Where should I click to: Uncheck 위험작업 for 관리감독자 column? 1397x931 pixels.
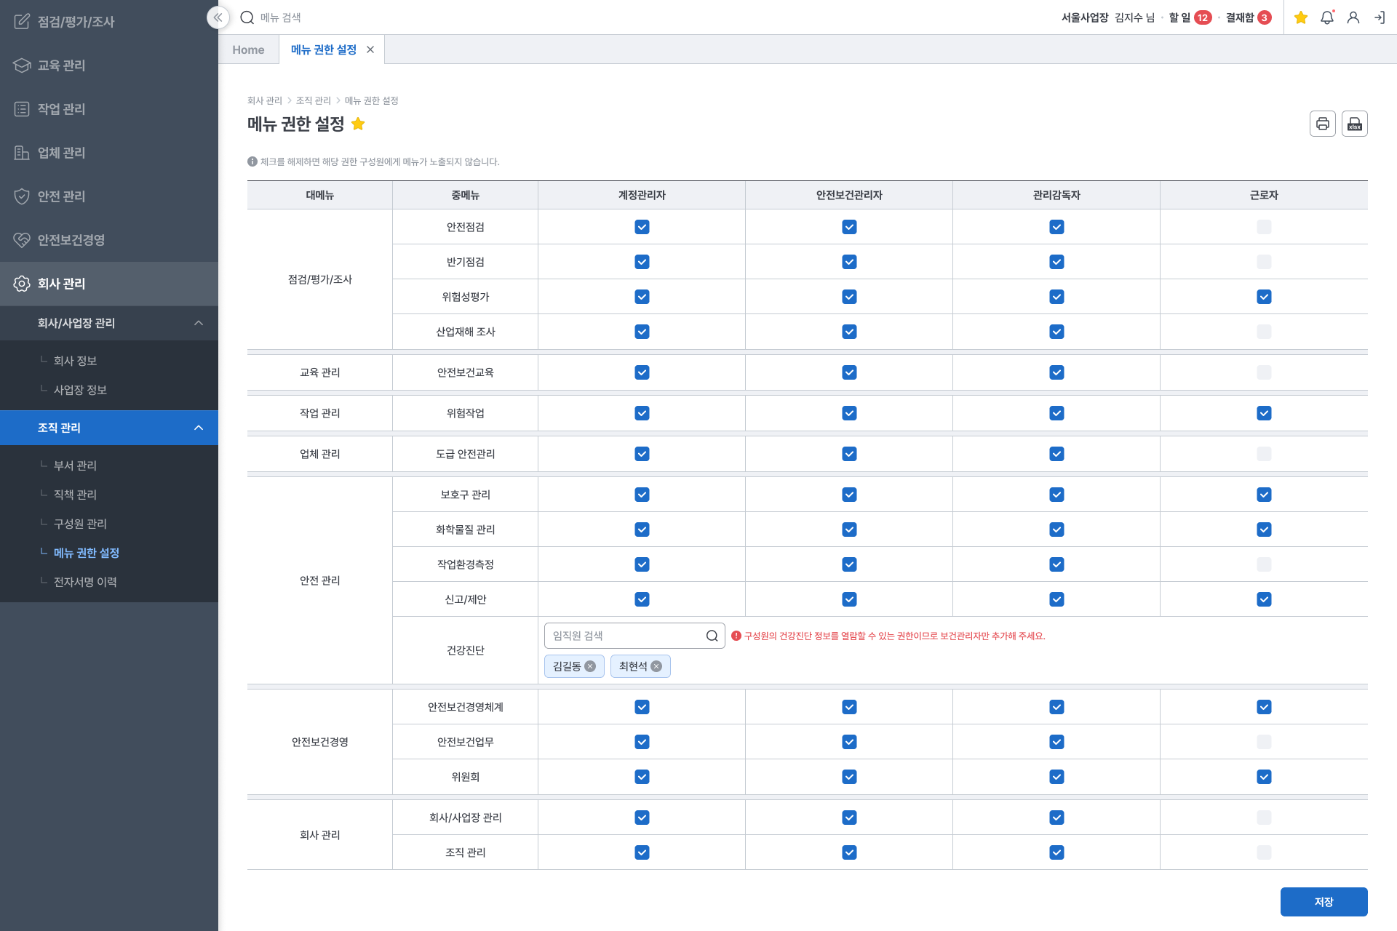pos(1056,413)
